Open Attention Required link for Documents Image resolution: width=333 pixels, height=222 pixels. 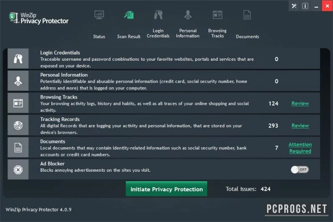pos(300,148)
